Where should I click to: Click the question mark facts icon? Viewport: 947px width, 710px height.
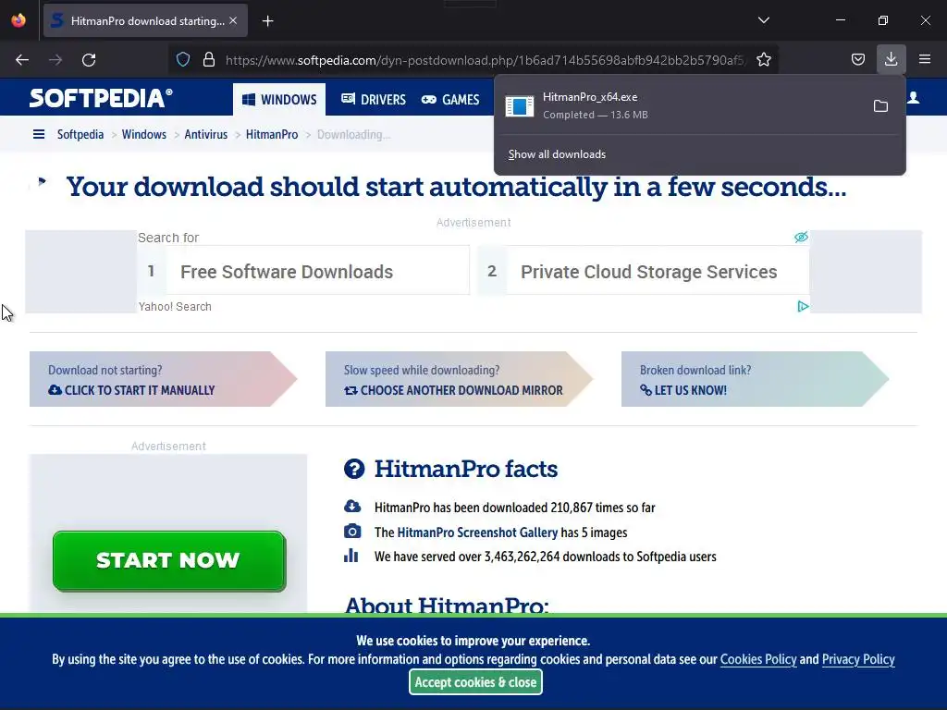(x=354, y=469)
